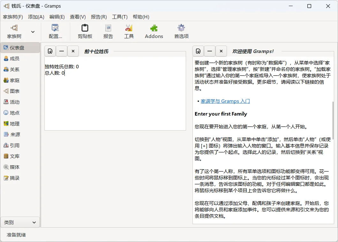Collapse the 欢迎使用 Gramps gramplet
The width and height of the screenshot is (338, 242).
(x=210, y=51)
